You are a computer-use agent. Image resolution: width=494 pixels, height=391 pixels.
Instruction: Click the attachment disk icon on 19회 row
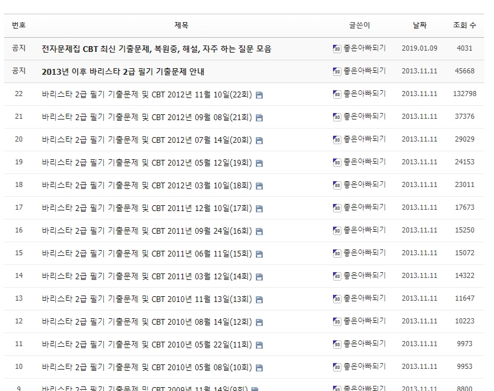click(x=259, y=163)
